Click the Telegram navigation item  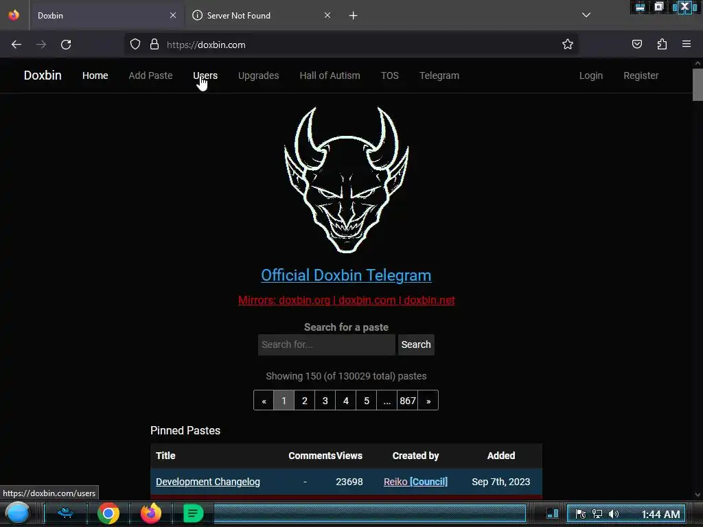tap(439, 75)
